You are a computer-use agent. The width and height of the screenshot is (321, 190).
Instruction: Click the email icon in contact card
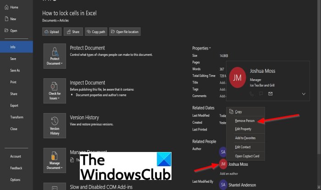pos(270,93)
